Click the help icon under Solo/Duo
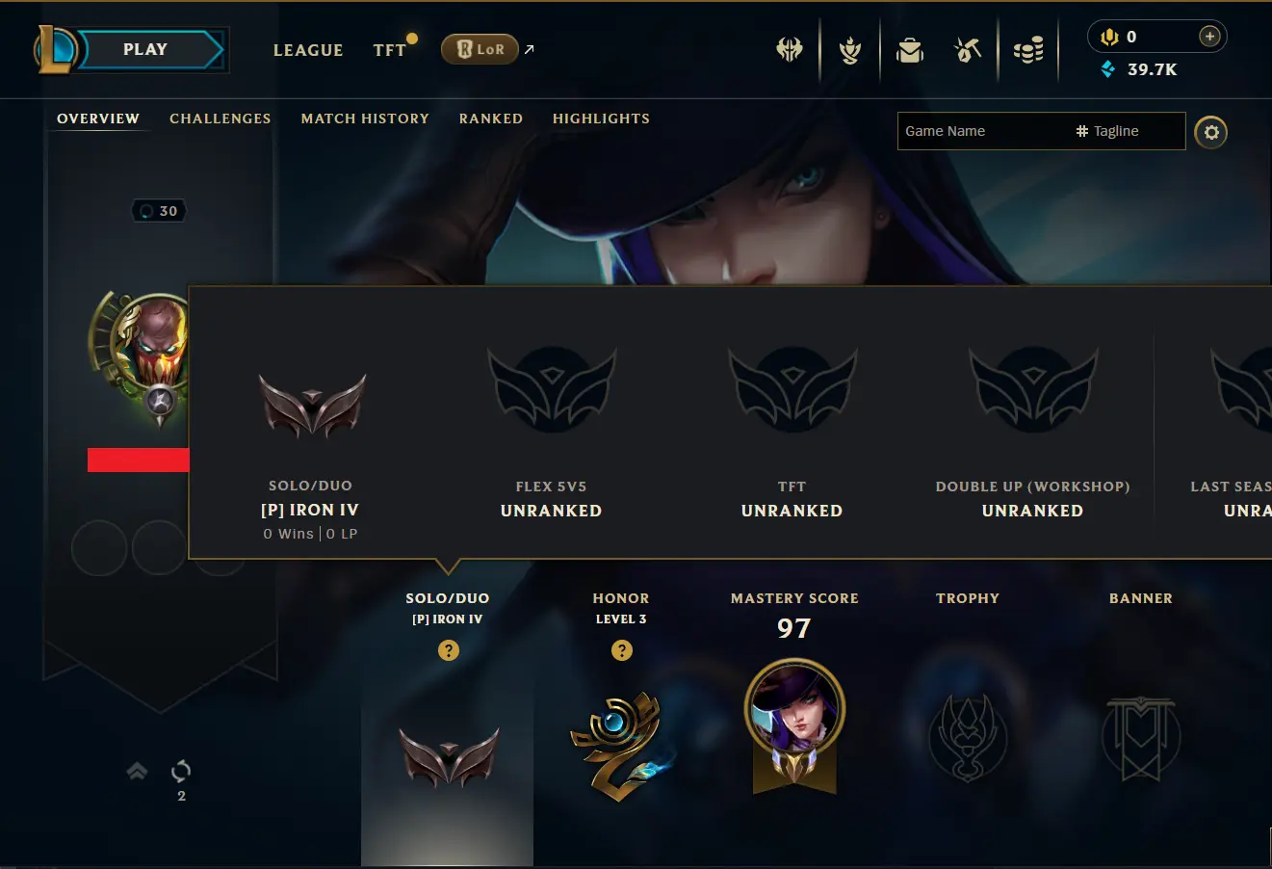Viewport: 1272px width, 869px height. point(448,650)
